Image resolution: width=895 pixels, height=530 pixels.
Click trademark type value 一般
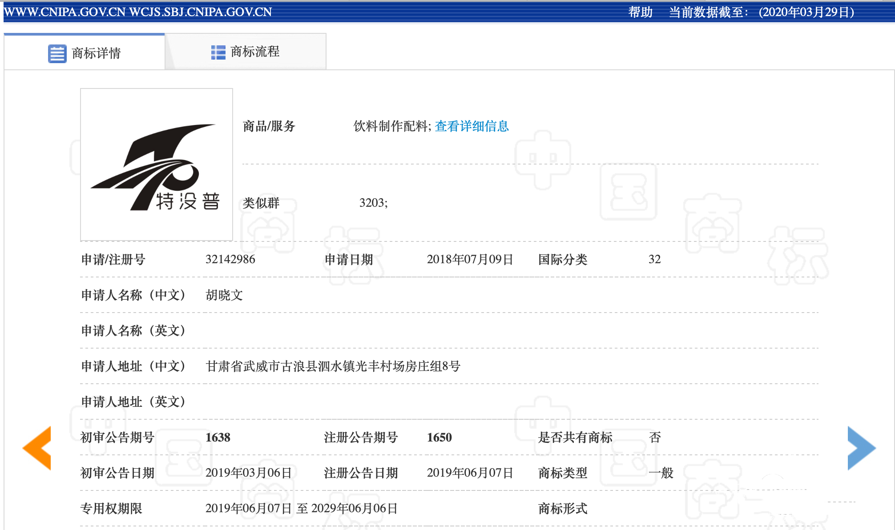[661, 473]
